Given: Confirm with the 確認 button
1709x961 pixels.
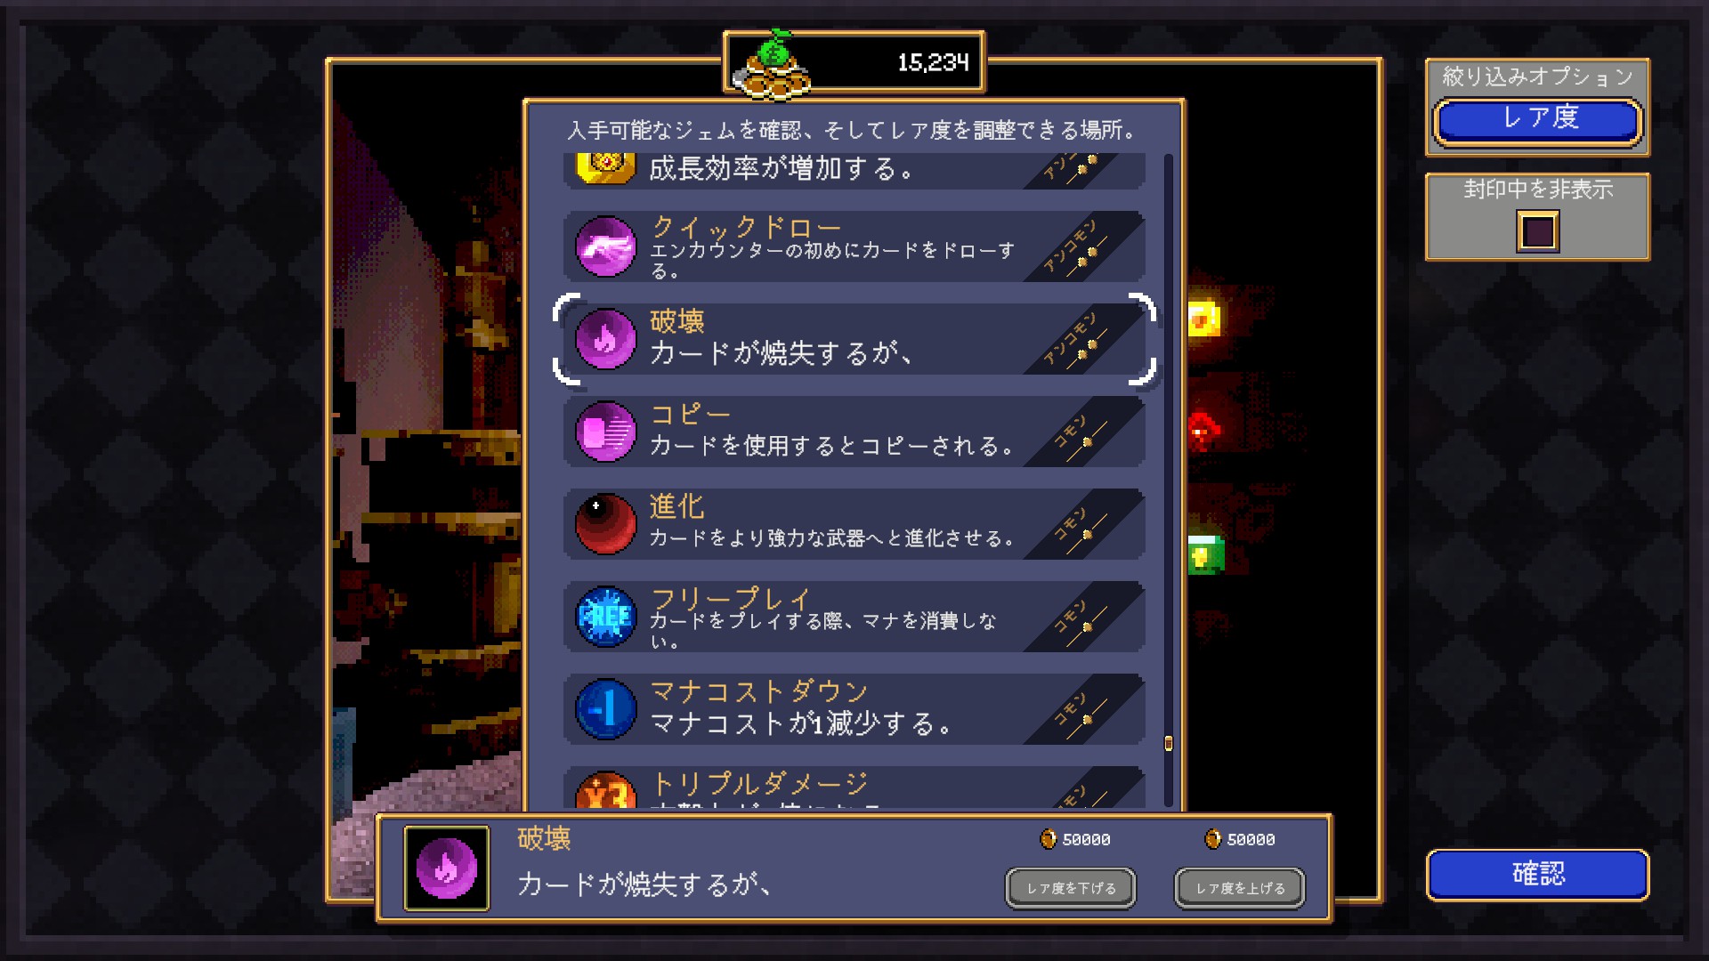Looking at the screenshot, I should 1538,875.
